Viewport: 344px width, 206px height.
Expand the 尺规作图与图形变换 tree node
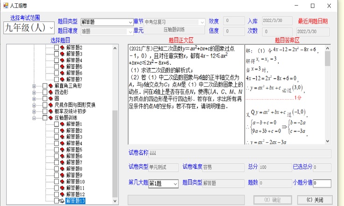click(x=34, y=105)
